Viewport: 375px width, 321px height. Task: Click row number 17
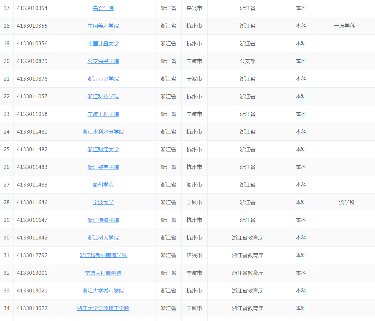point(7,8)
